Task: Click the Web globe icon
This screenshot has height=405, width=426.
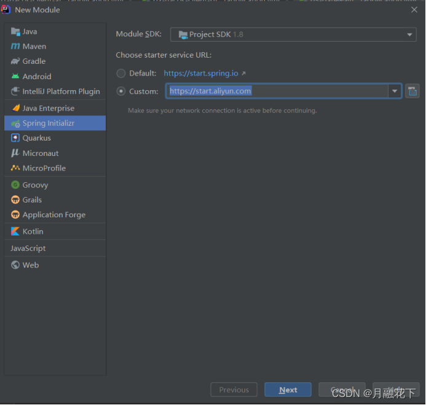Action: 15,265
